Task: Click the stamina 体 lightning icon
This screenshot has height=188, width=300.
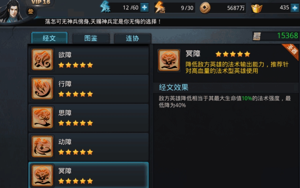Action: [105, 7]
